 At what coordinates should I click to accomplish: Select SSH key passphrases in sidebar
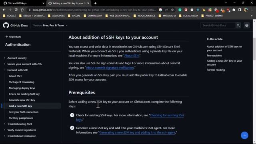click(21, 118)
